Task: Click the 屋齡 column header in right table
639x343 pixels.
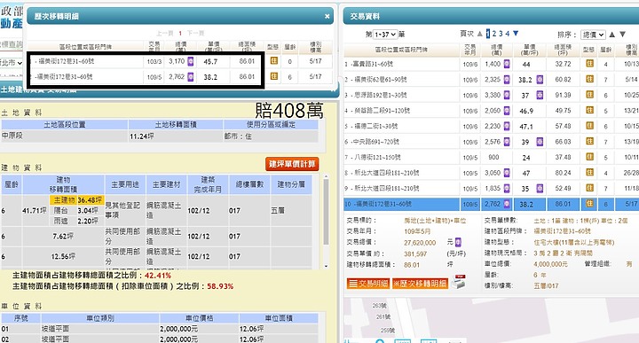Action: click(x=606, y=50)
